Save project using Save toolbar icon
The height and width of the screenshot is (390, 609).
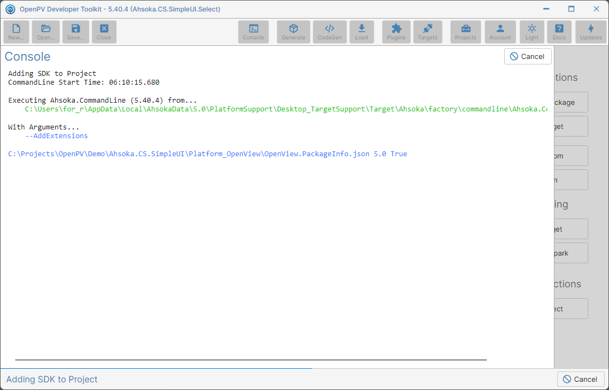pos(76,32)
